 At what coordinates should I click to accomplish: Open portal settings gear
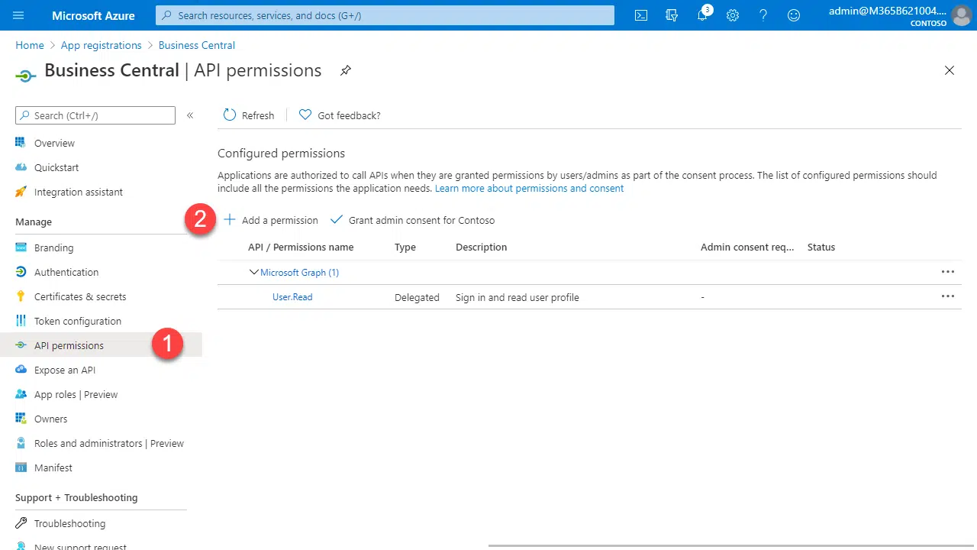733,15
